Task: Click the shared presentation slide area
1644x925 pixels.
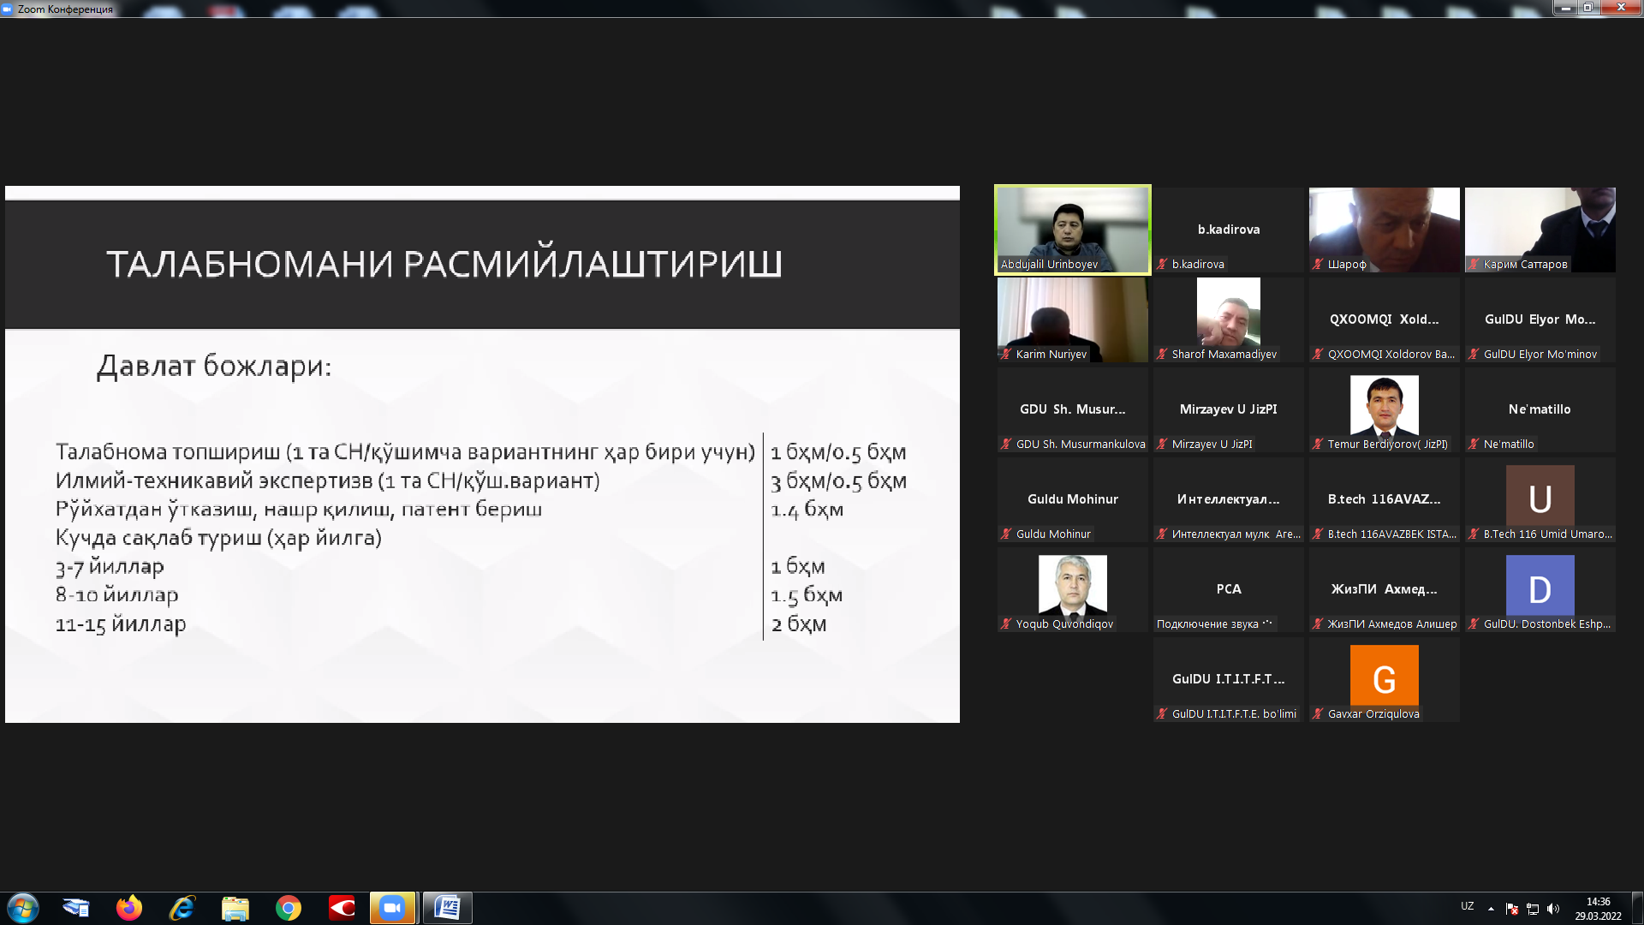Action: pos(482,454)
